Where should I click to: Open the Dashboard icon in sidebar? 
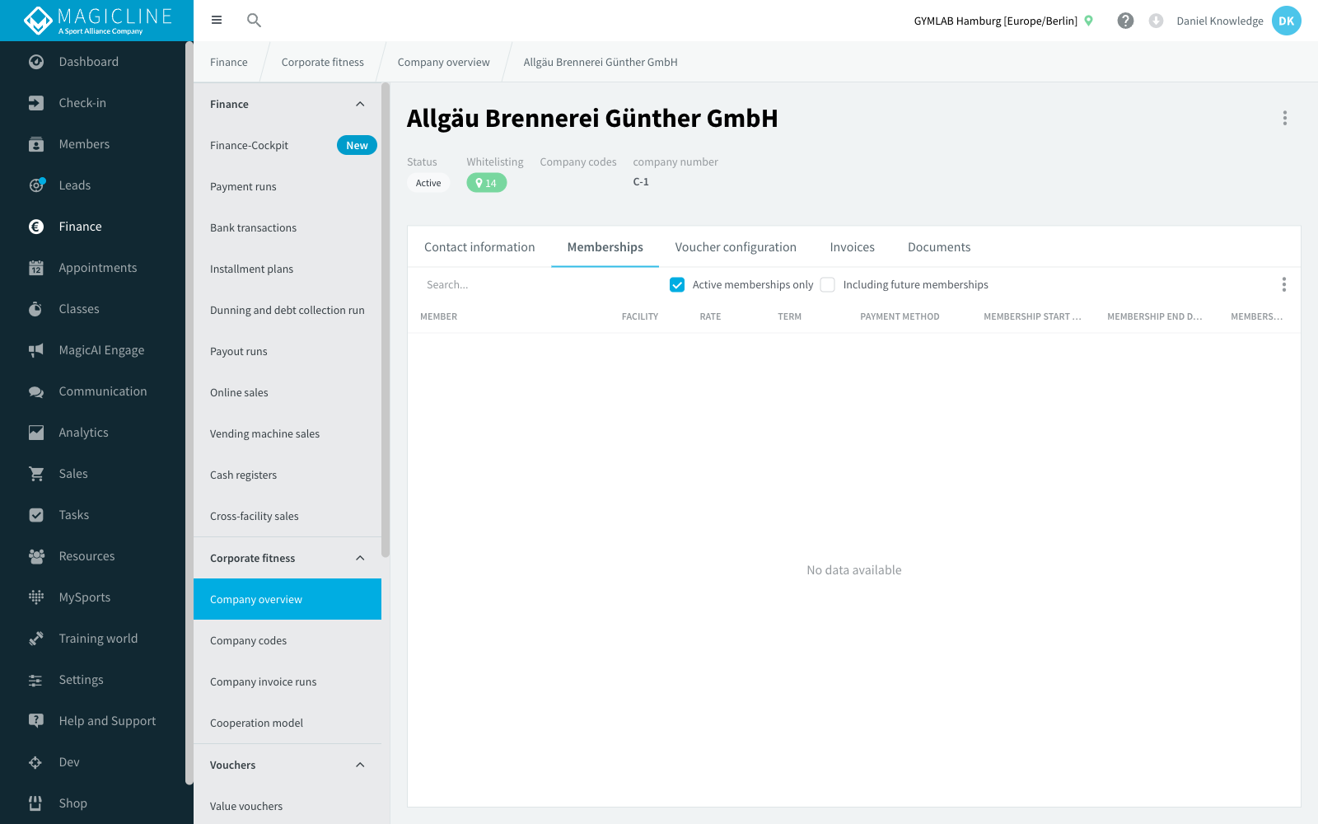[36, 62]
